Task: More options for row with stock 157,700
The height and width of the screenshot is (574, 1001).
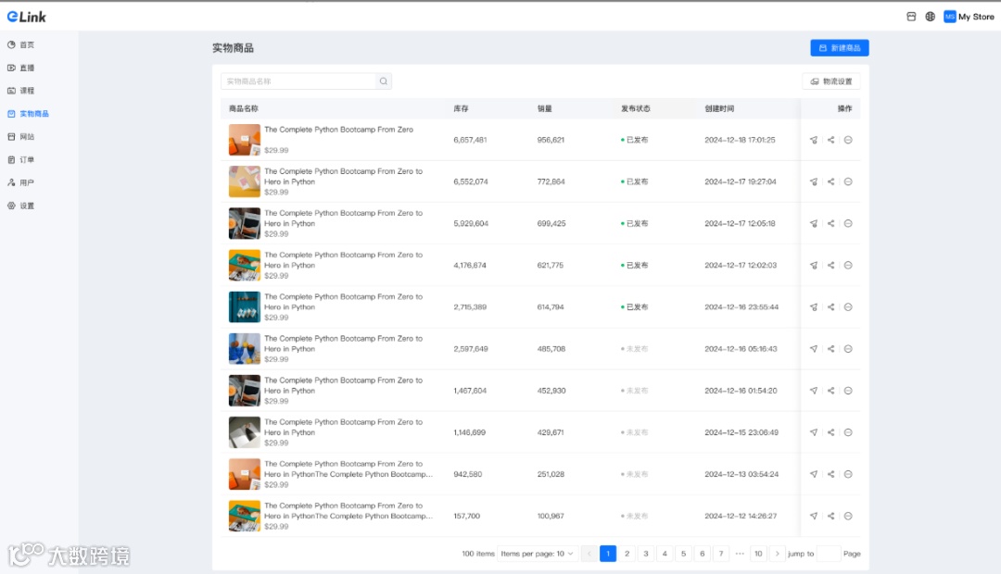Action: (x=848, y=516)
